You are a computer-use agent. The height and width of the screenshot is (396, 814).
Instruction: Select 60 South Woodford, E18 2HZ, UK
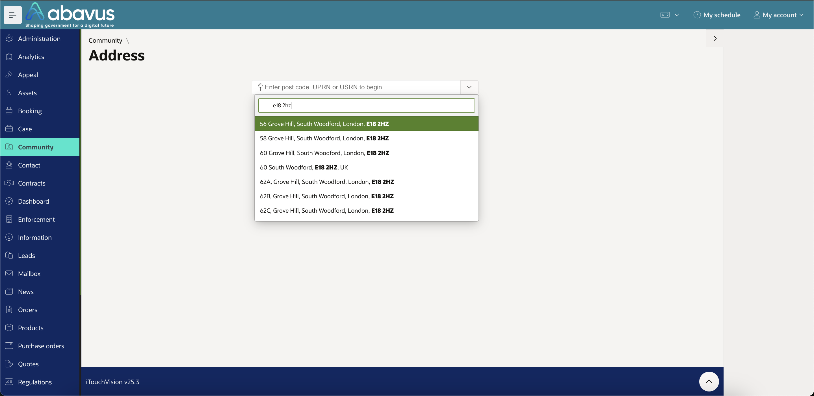pyautogui.click(x=366, y=167)
